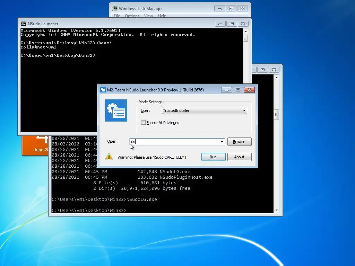355x266 pixels.
Task: Click the Run button
Action: 213,157
